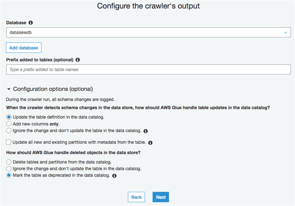The image size is (295, 206).
Task: Open the datalakedb database dropdown
Action: [x=148, y=32]
